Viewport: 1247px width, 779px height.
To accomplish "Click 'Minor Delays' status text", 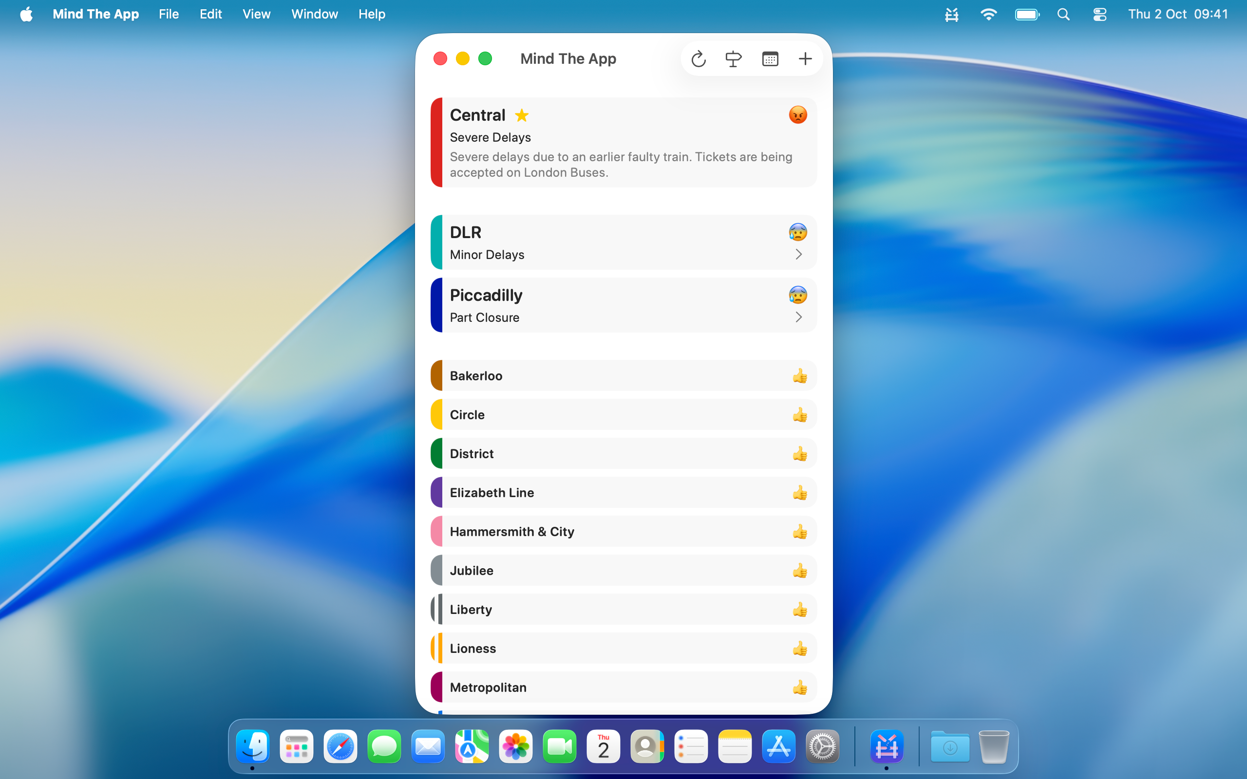I will click(x=487, y=255).
